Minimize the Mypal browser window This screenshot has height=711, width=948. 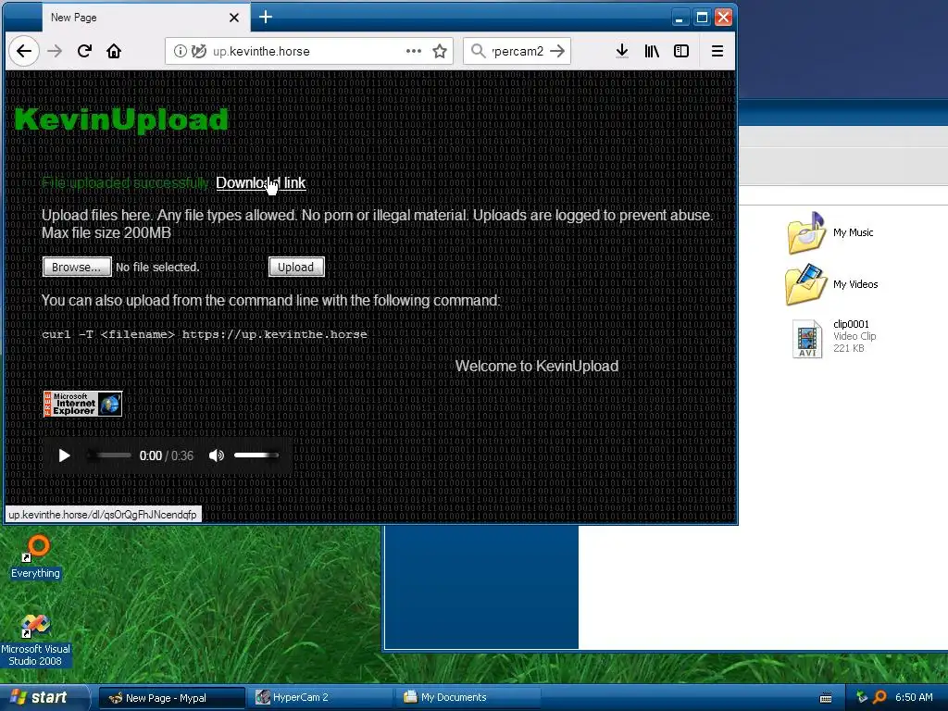pyautogui.click(x=679, y=18)
